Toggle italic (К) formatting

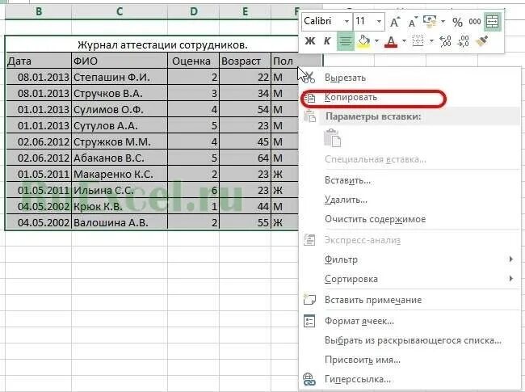pyautogui.click(x=327, y=41)
